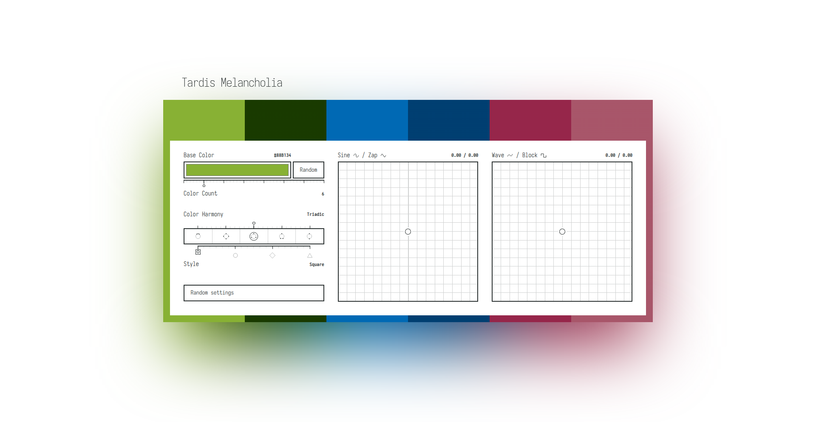
Task: Click the Wave / Block heading
Action: [519, 155]
